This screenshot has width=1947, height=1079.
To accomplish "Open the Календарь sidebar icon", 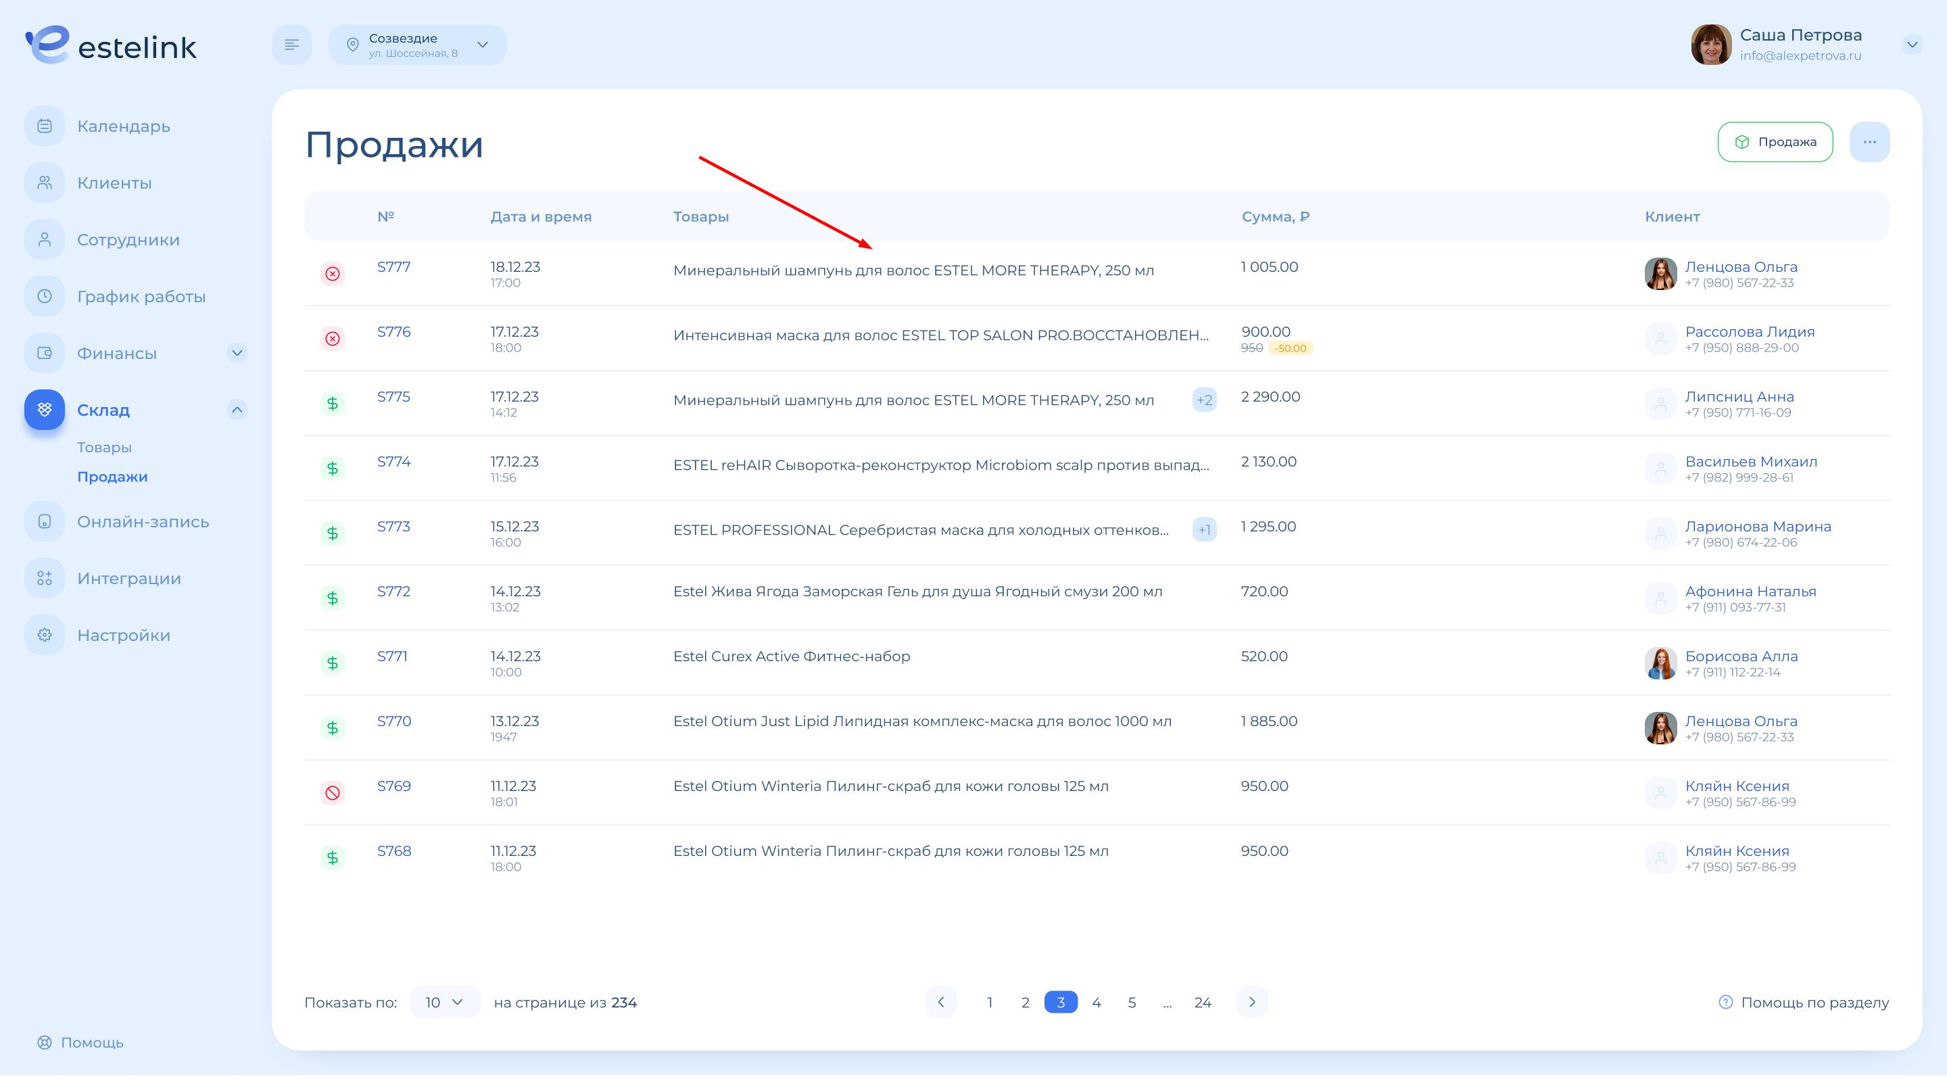I will (x=45, y=126).
